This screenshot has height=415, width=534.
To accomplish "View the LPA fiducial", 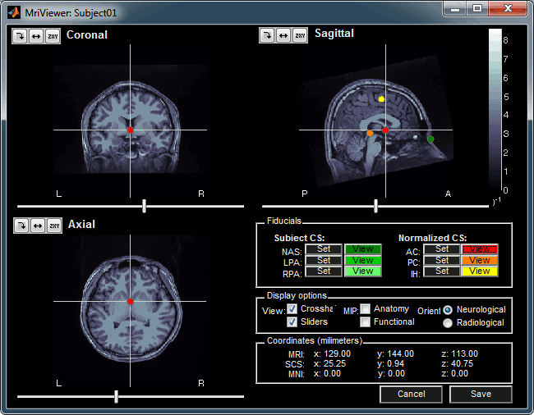I will point(362,260).
